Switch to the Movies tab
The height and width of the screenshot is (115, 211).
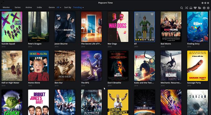(6, 7)
